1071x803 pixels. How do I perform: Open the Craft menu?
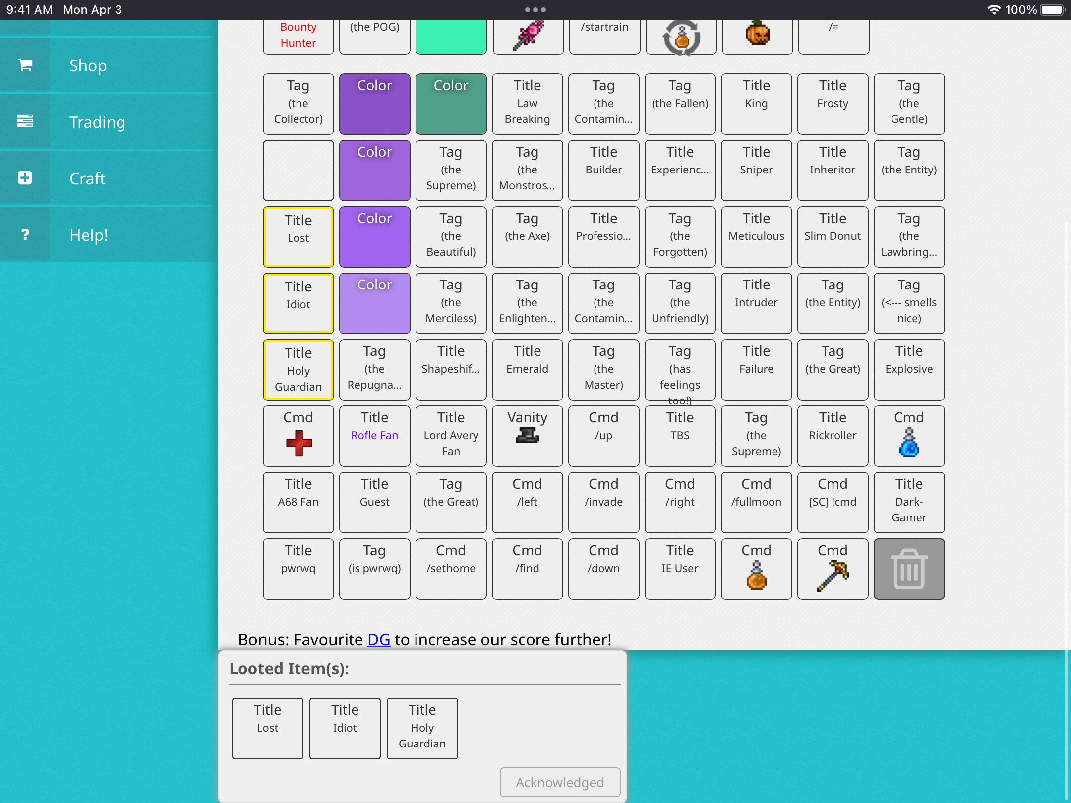point(87,178)
